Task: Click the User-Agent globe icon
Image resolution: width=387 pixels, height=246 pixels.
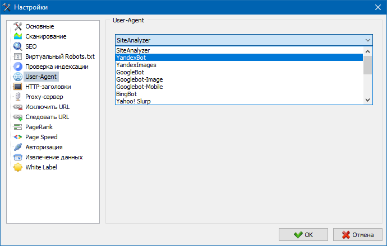Action: click(18, 77)
